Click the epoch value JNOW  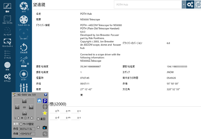tap(170, 72)
